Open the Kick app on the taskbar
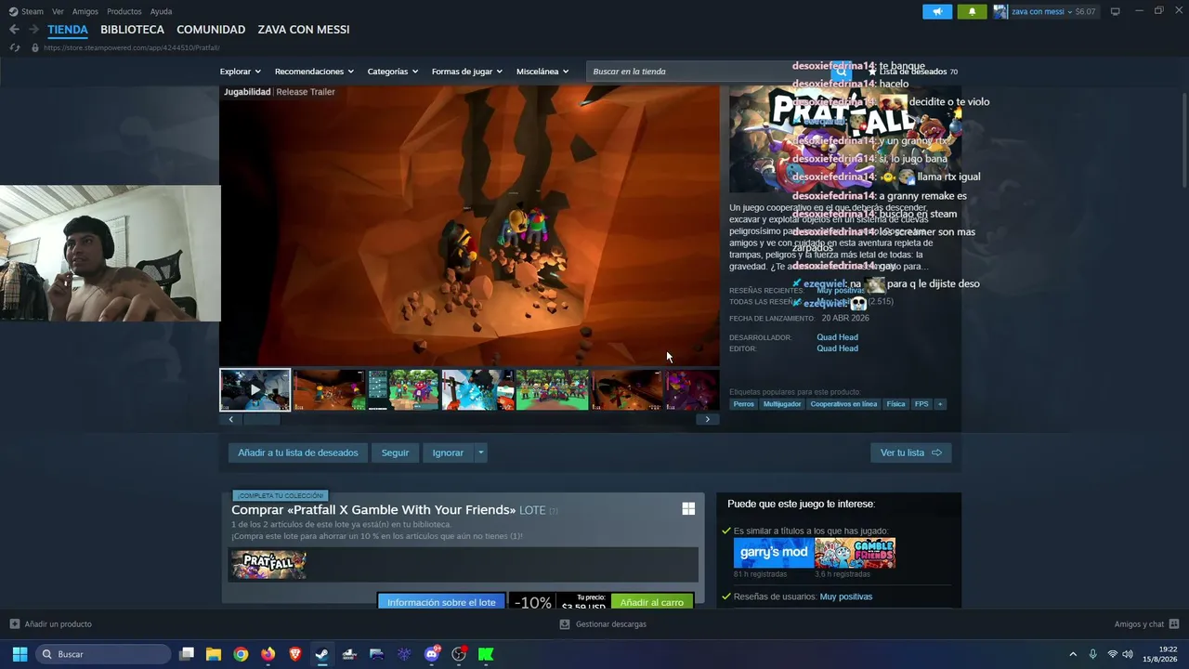The image size is (1189, 669). point(486,654)
